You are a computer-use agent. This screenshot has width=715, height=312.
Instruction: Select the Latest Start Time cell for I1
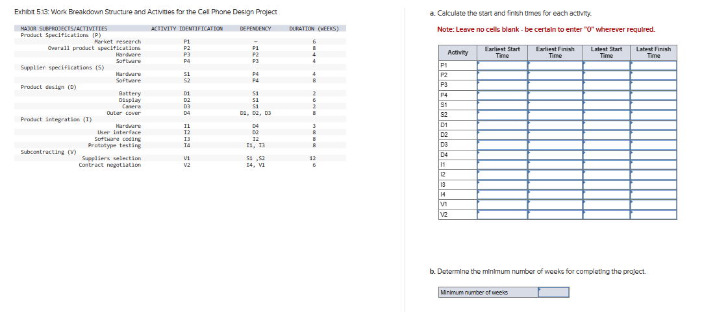pos(607,165)
